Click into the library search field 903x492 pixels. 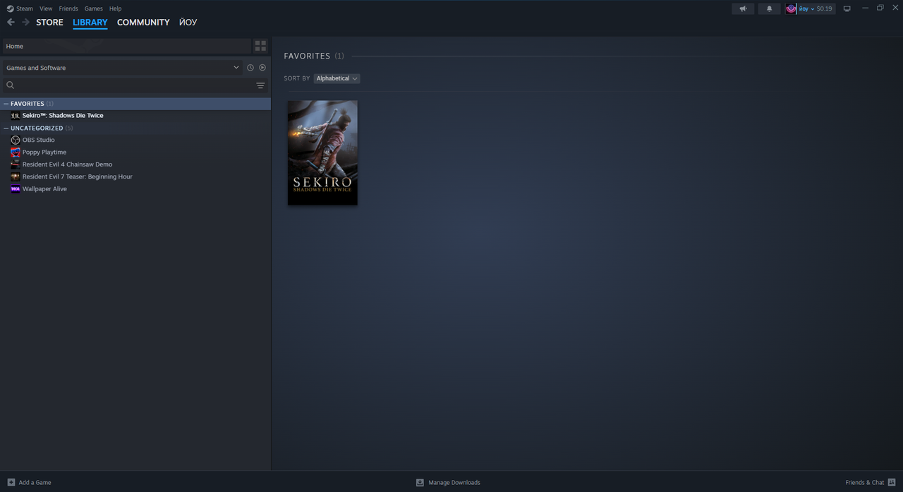[134, 85]
